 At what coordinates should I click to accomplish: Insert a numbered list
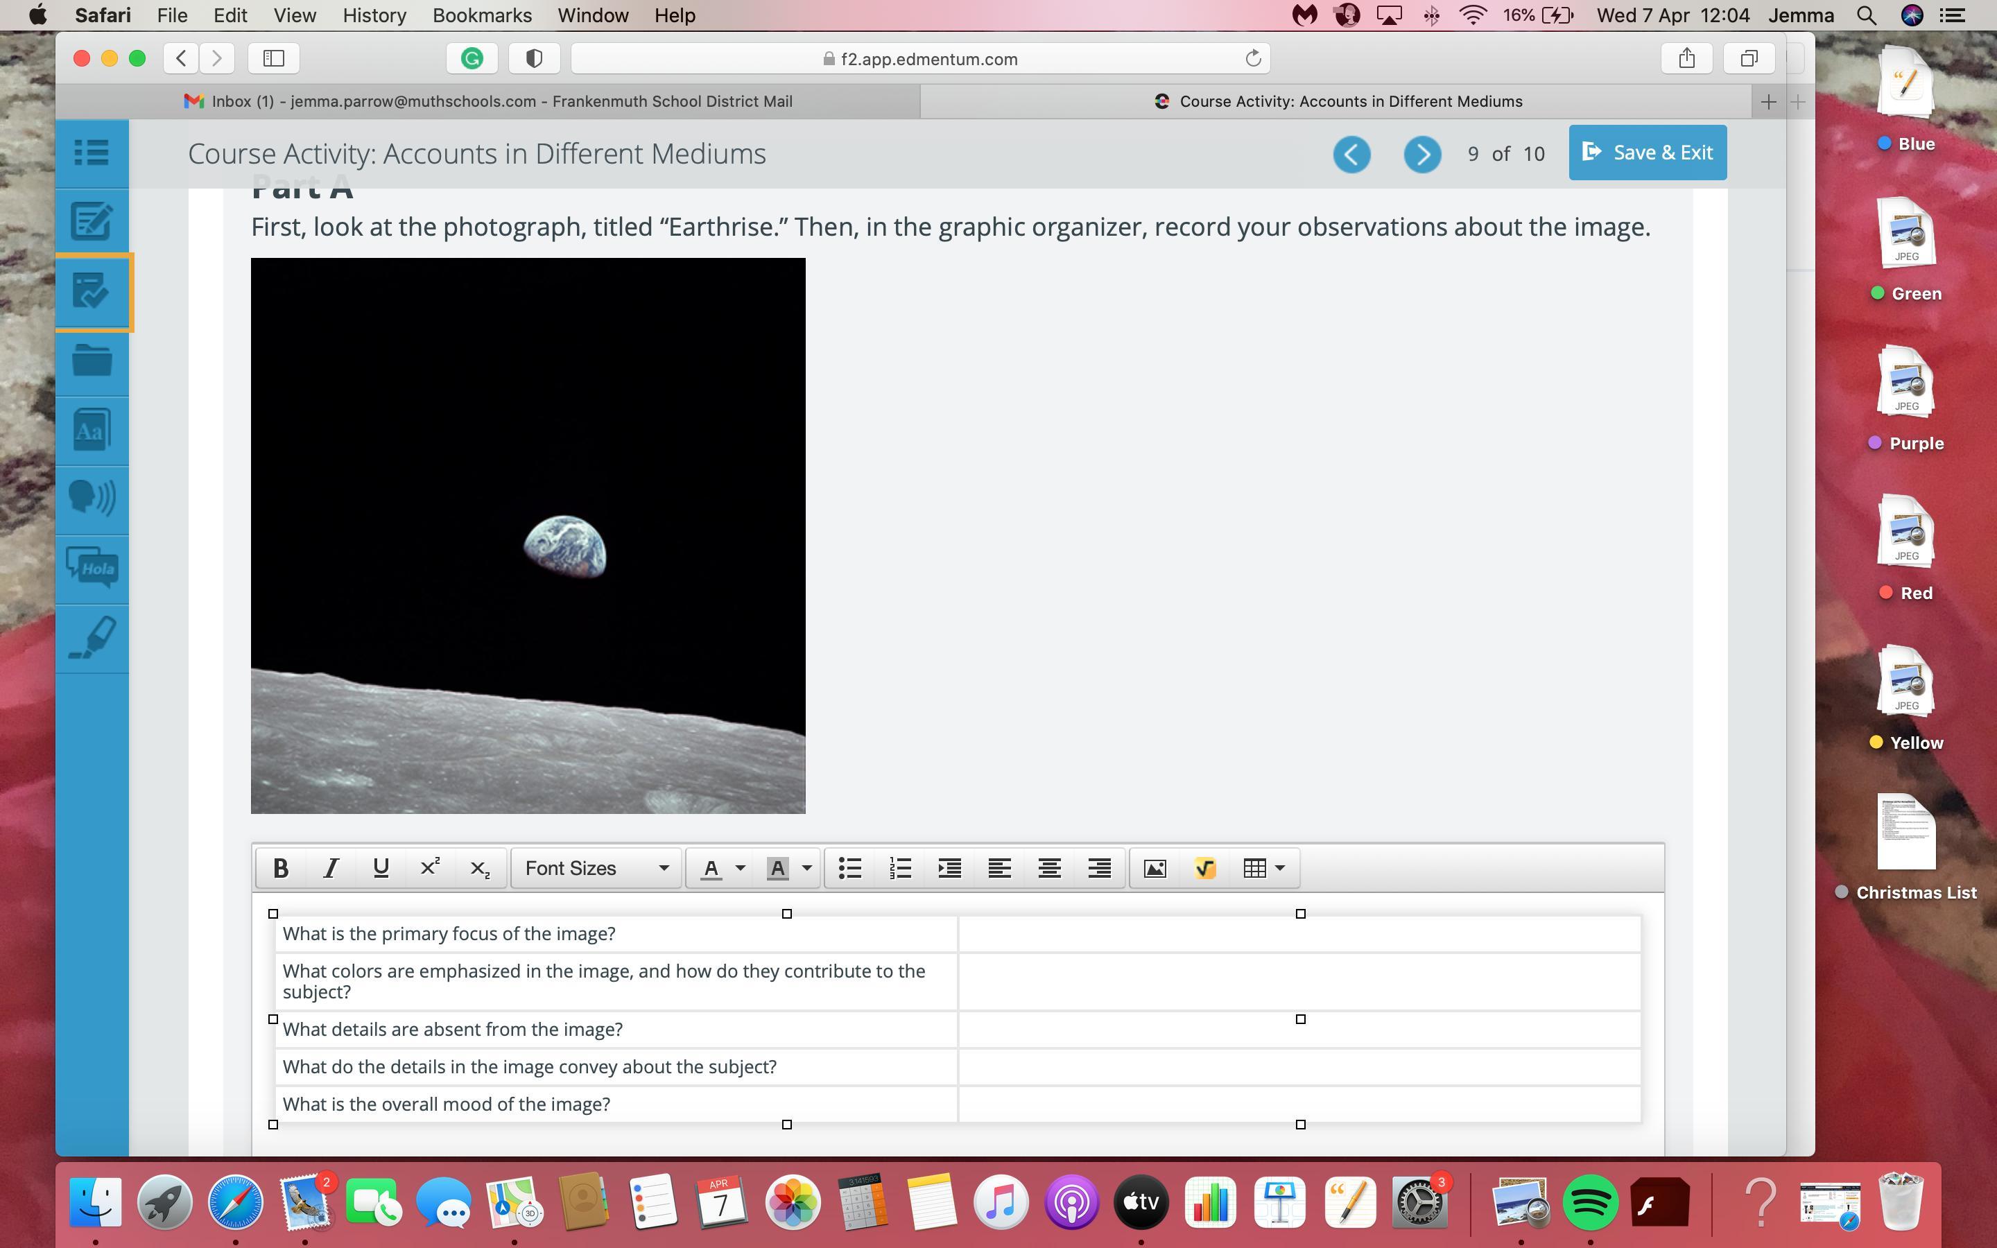coord(899,867)
